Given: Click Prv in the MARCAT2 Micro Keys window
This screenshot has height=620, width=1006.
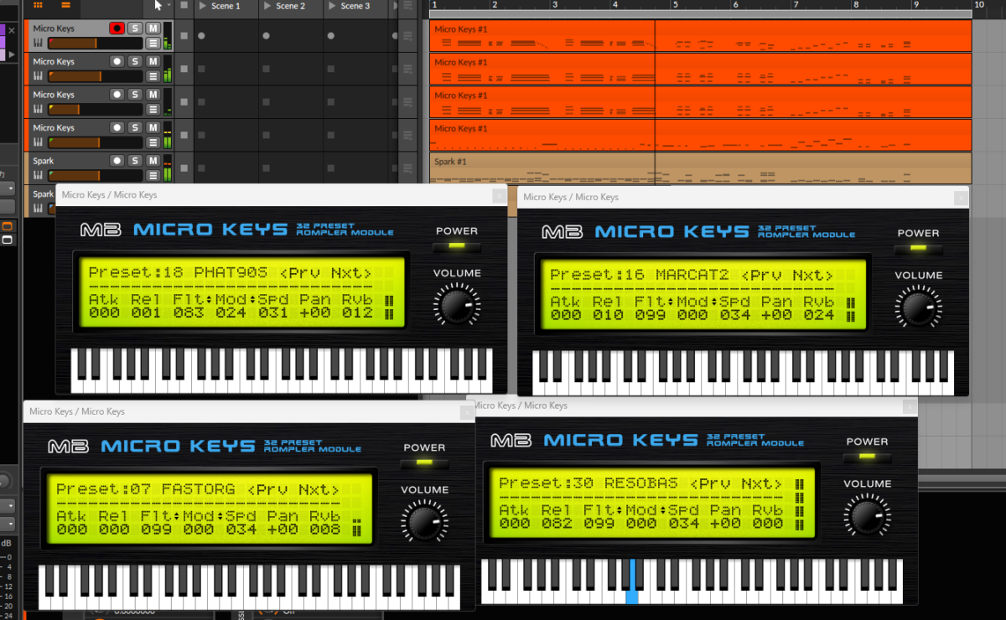Looking at the screenshot, I should (760, 275).
